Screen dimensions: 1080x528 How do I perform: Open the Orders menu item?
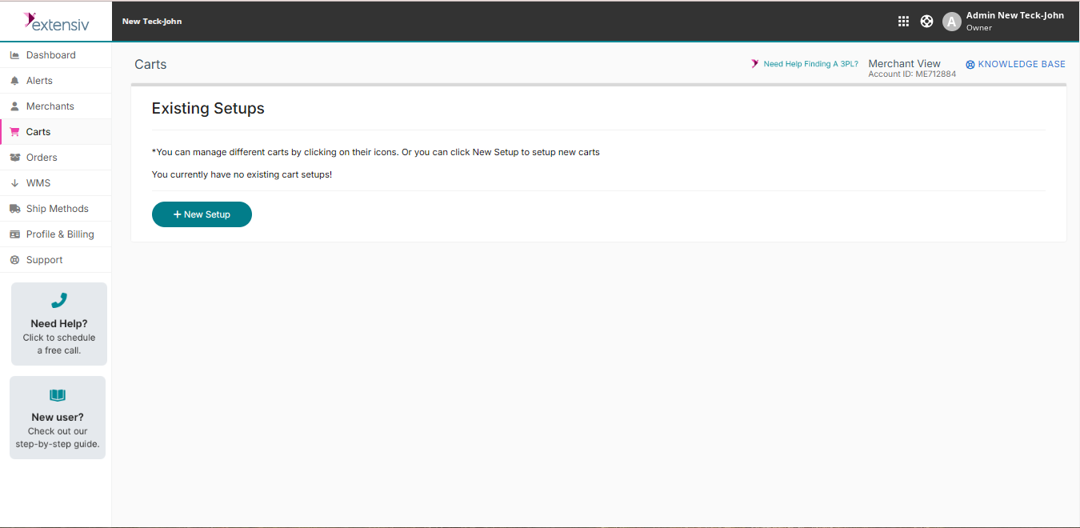[x=42, y=158]
